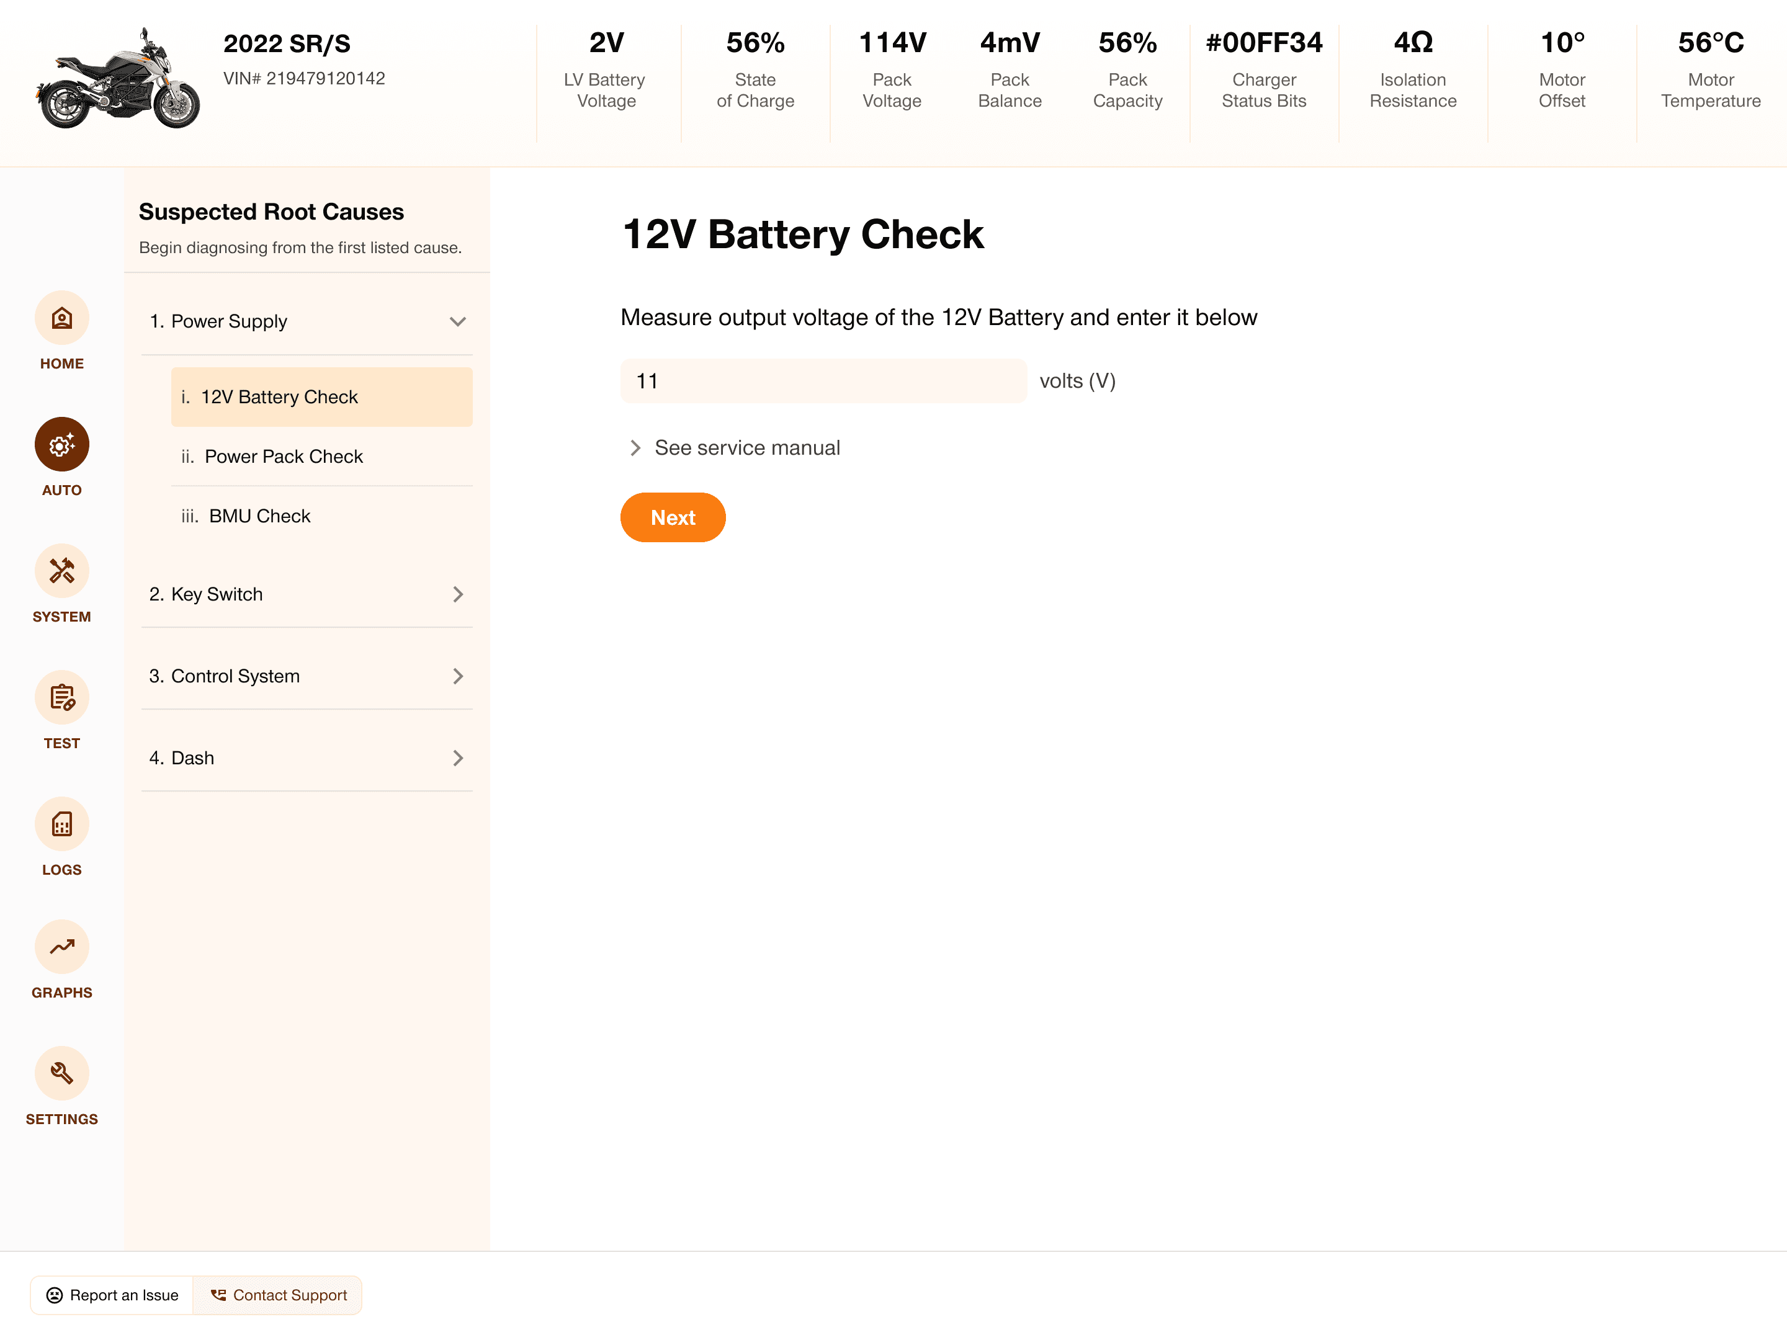Select the BMU Check step
Screen dimensions: 1787x1340
click(321, 516)
